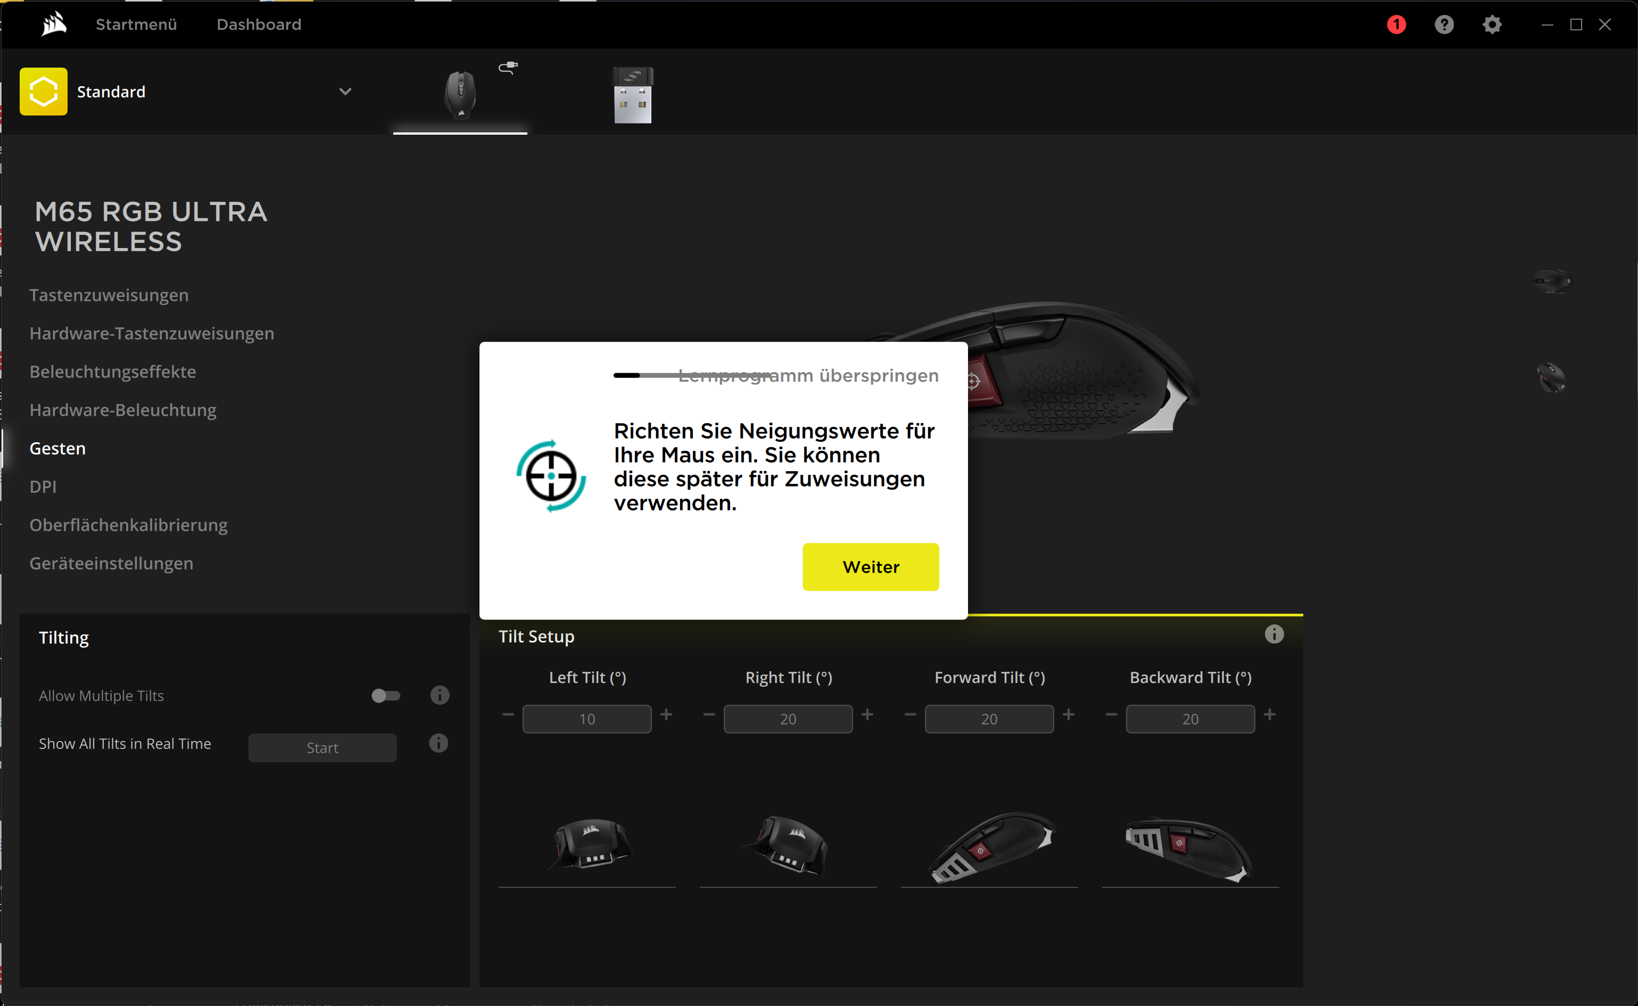
Task: Select the wireless USB dongle device
Action: click(632, 95)
